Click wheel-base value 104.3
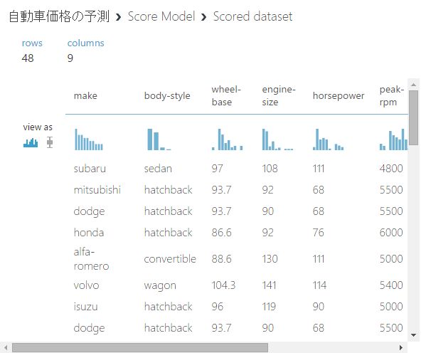Screen dimensions: 426x353 click(223, 285)
